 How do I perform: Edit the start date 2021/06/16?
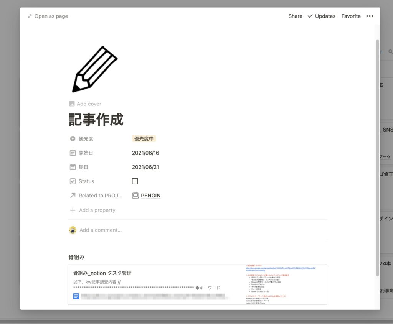145,153
